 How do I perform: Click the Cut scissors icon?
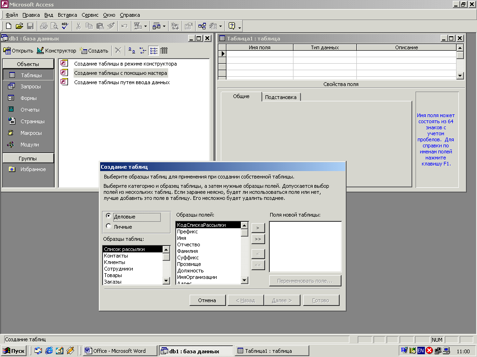[78, 26]
